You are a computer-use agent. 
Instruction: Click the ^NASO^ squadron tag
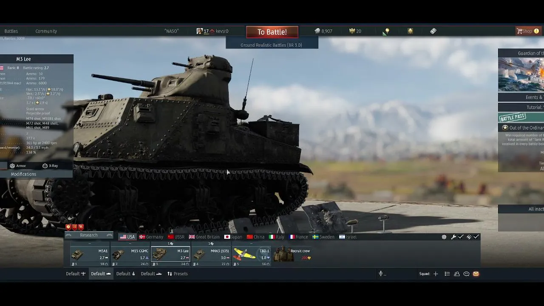click(172, 31)
